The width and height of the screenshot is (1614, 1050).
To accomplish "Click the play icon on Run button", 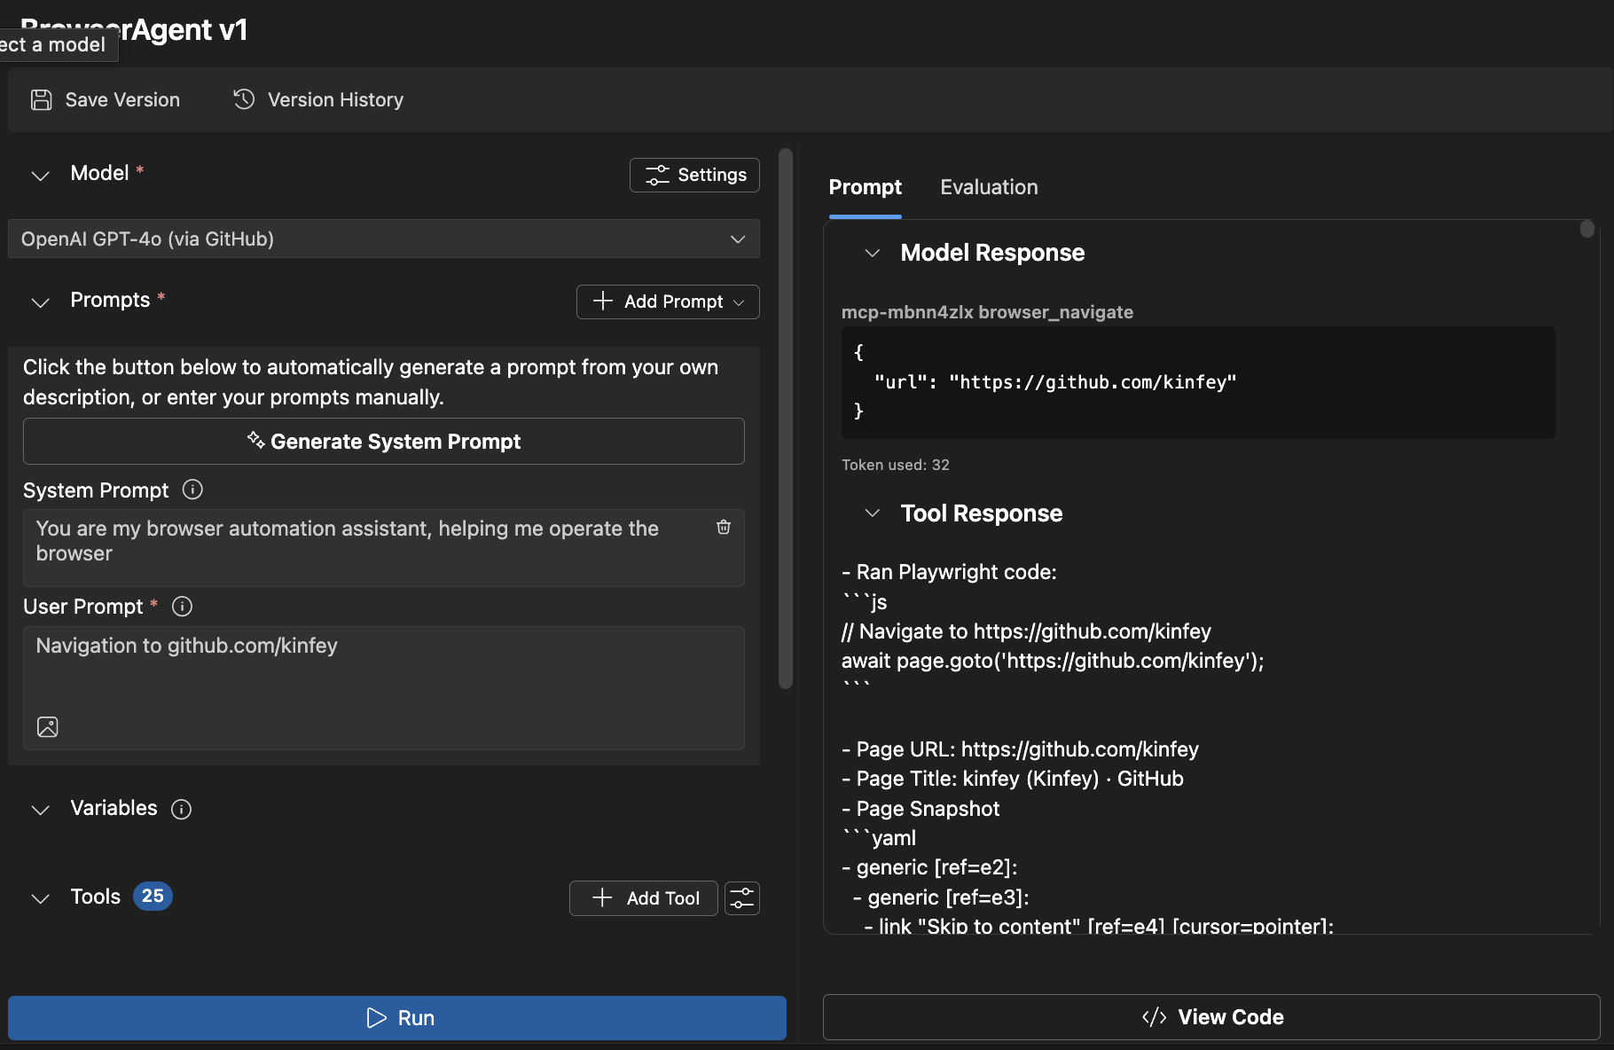I will pyautogui.click(x=377, y=1018).
